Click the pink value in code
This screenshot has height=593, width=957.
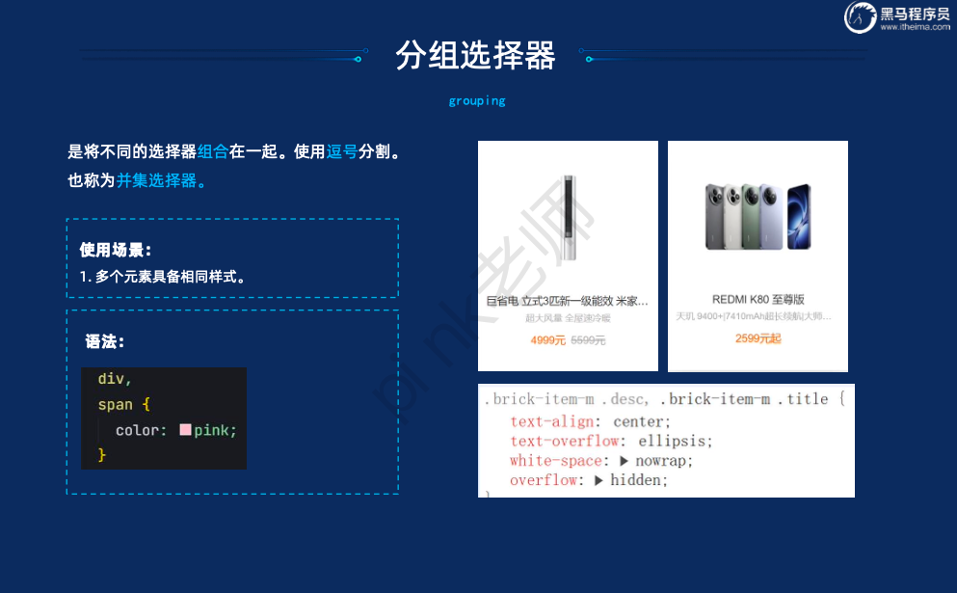[x=211, y=431]
